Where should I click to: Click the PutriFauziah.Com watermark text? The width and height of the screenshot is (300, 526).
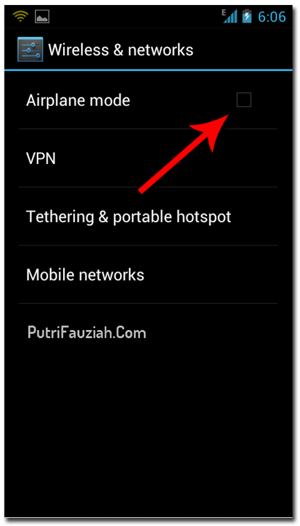87,333
